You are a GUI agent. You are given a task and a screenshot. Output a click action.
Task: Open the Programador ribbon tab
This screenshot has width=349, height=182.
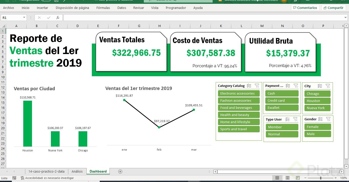[x=176, y=8]
